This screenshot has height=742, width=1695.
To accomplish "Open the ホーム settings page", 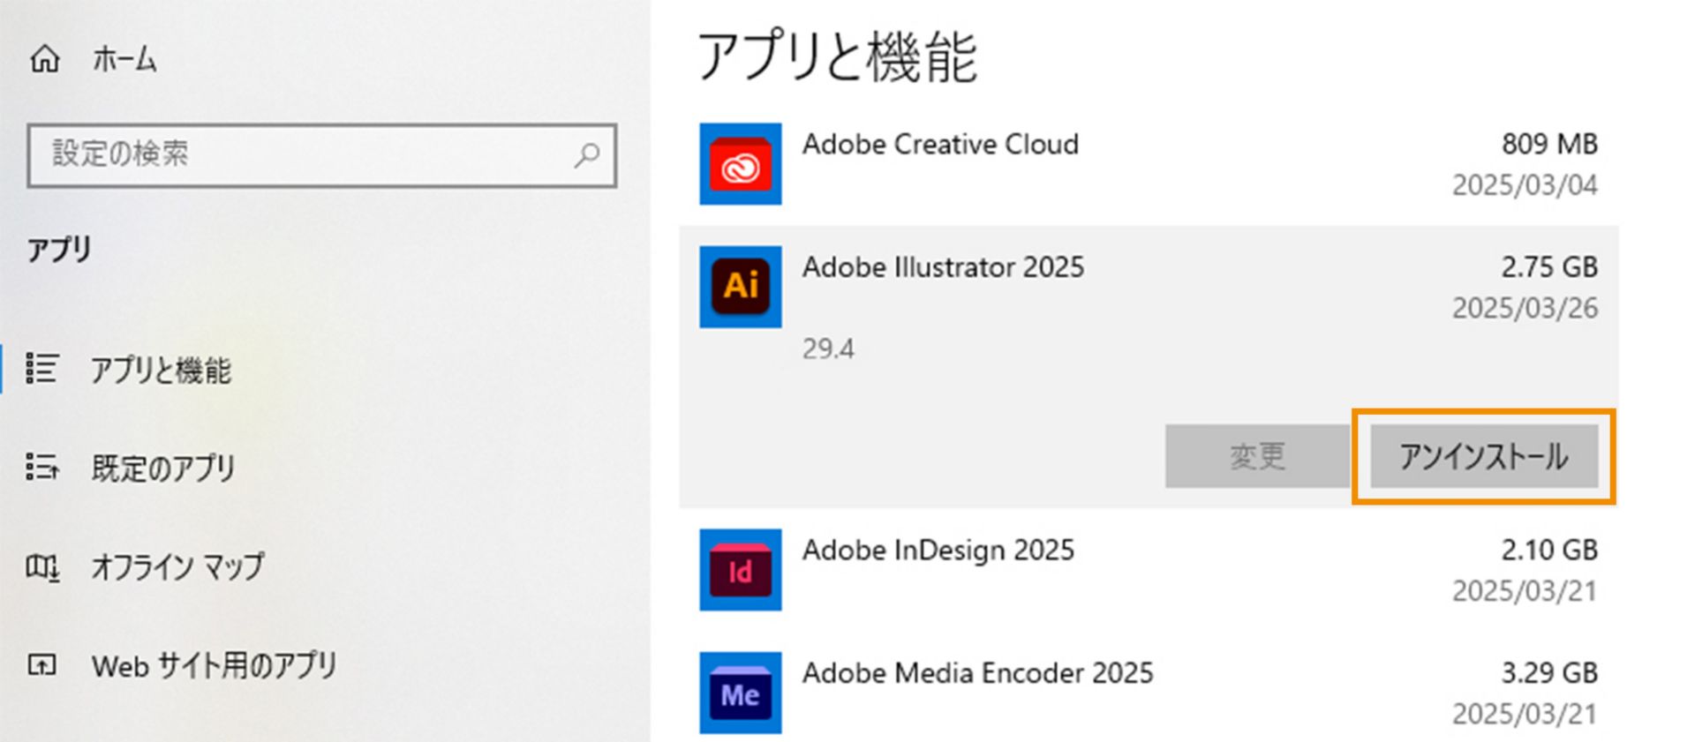I will pos(124,60).
